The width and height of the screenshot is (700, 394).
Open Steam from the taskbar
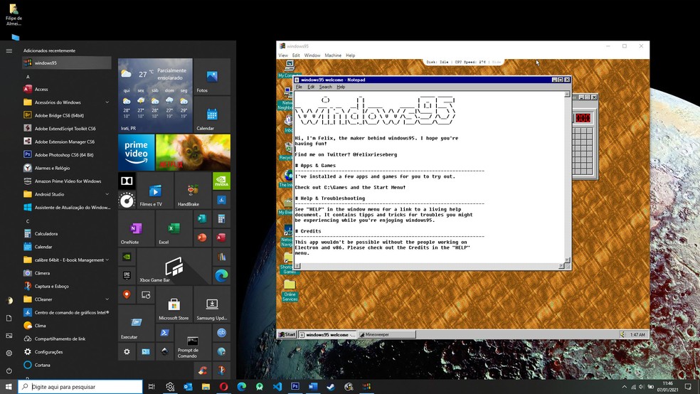click(331, 386)
